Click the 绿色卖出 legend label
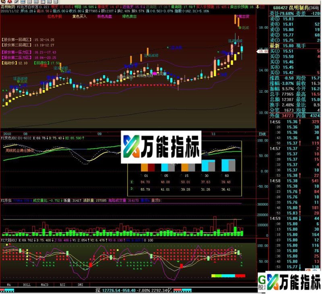 (x=129, y=17)
